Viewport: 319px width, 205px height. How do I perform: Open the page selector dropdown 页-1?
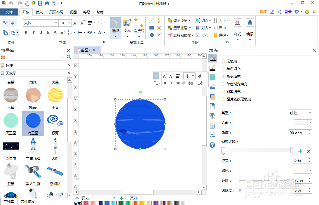click(x=114, y=198)
